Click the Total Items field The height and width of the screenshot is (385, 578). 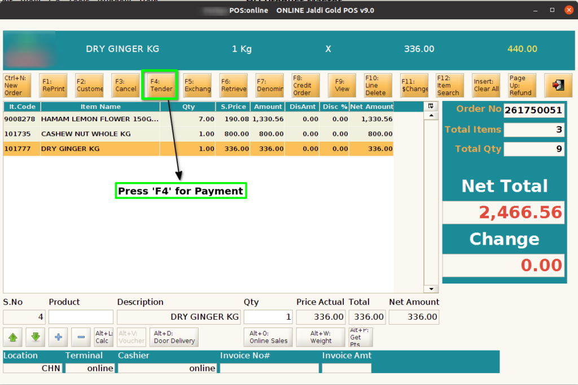[534, 130]
